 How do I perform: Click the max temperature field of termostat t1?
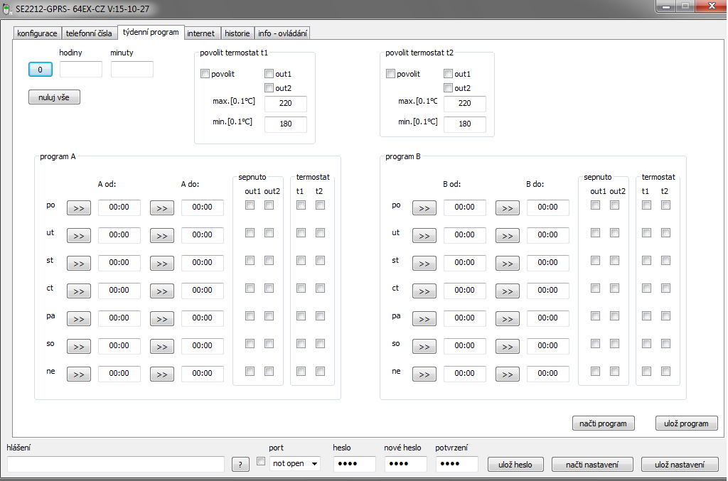286,104
